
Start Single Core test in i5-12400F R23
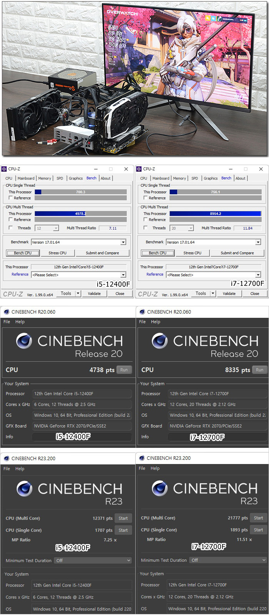click(x=123, y=530)
